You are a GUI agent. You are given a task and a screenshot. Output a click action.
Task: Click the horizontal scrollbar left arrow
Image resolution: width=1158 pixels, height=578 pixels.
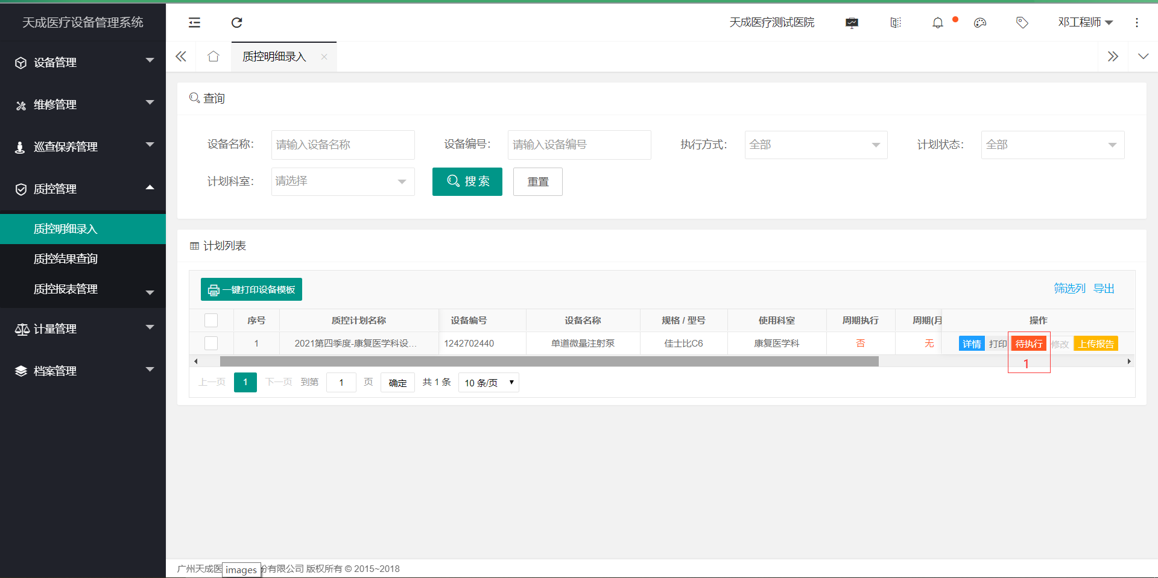tap(195, 362)
